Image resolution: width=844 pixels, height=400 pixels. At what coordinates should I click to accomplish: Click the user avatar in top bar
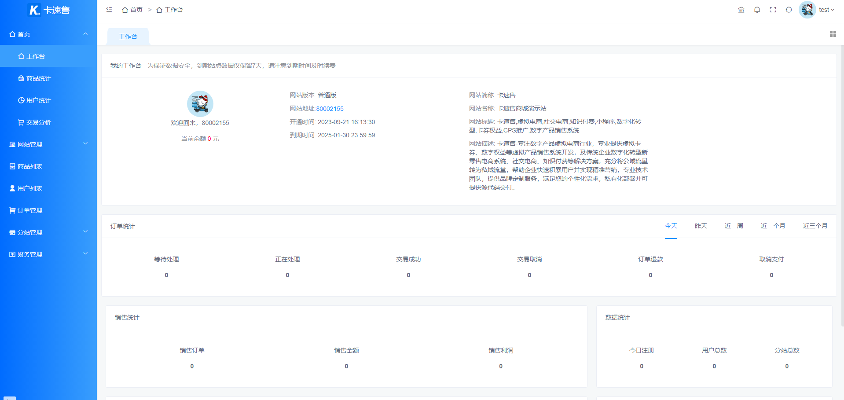(807, 10)
